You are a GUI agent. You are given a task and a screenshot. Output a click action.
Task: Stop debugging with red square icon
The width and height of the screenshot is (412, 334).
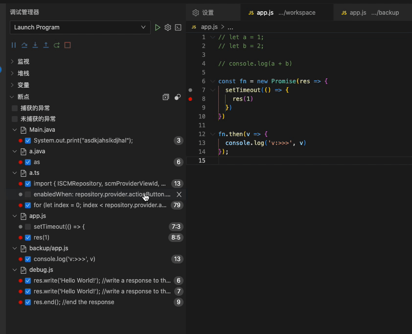pos(68,45)
